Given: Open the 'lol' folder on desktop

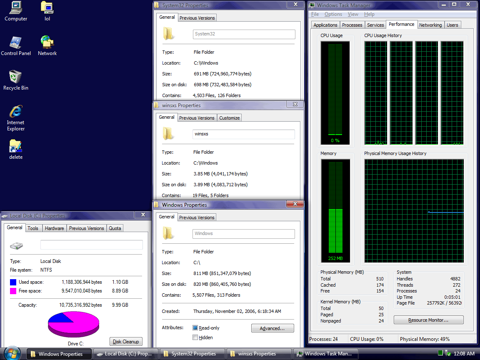Looking at the screenshot, I should click(47, 8).
